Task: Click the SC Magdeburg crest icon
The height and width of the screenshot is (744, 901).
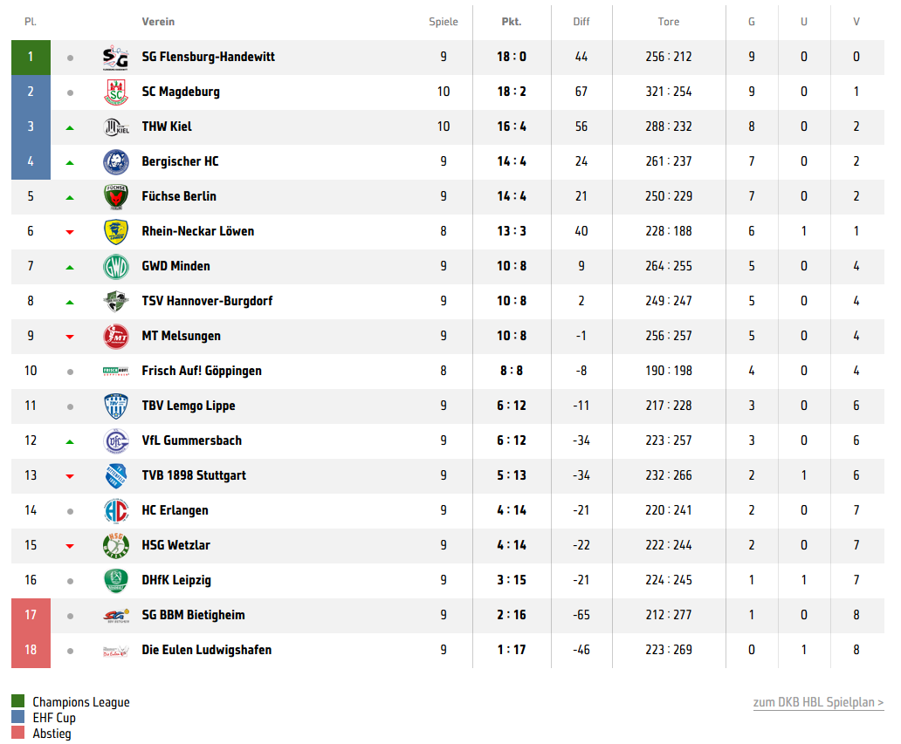Action: pyautogui.click(x=116, y=92)
